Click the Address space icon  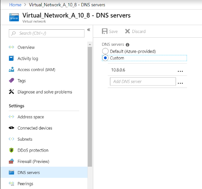coord(11,116)
